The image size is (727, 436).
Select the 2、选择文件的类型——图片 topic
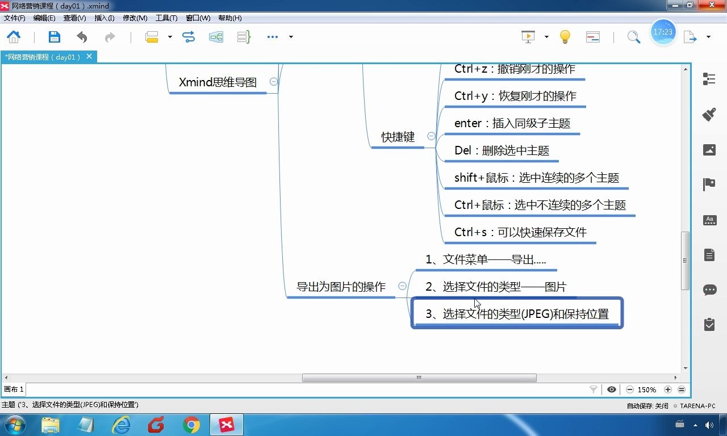[496, 287]
